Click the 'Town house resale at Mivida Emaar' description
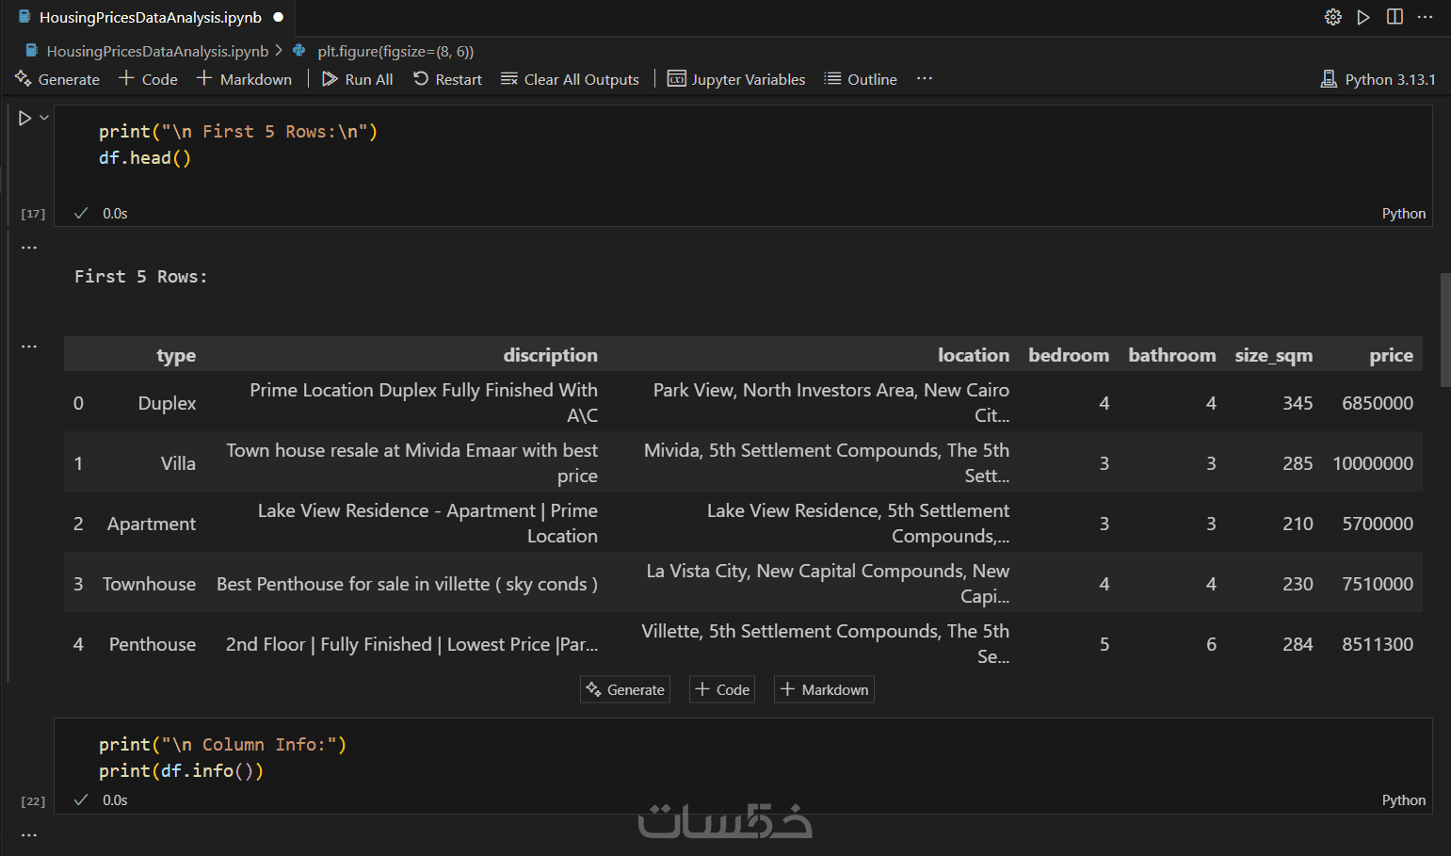The width and height of the screenshot is (1451, 856). [x=411, y=462]
